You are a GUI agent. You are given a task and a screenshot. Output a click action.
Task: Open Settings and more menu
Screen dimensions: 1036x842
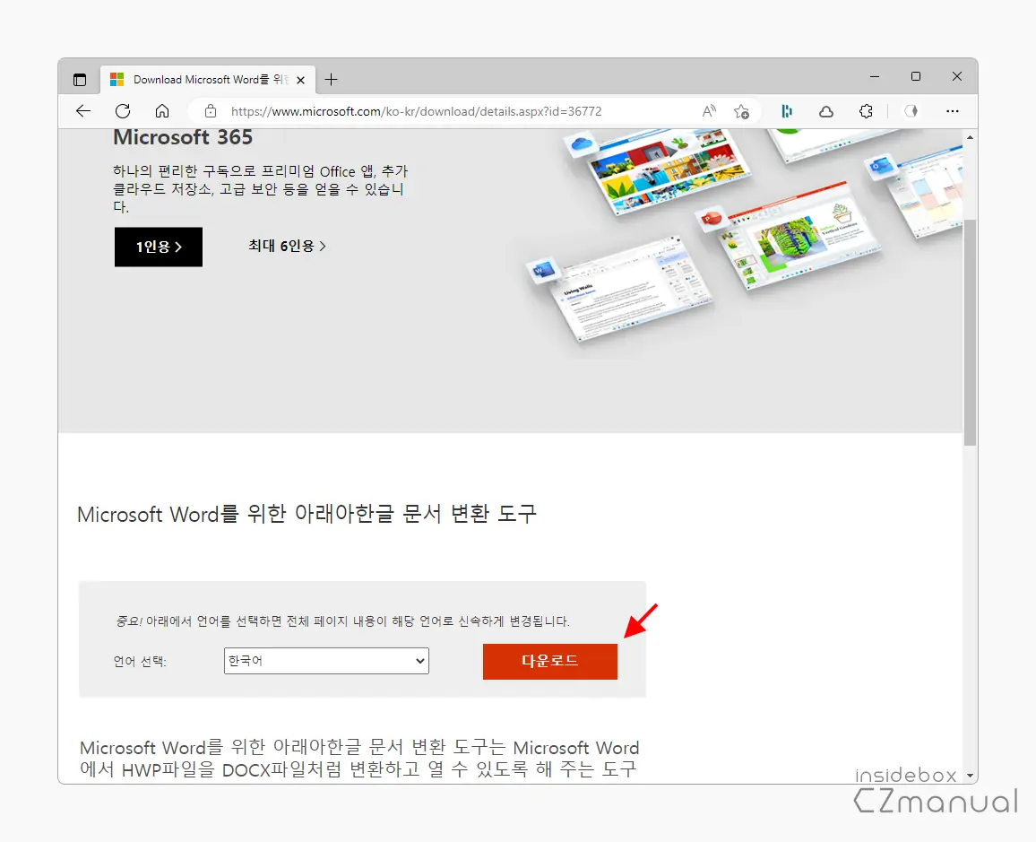tap(952, 111)
